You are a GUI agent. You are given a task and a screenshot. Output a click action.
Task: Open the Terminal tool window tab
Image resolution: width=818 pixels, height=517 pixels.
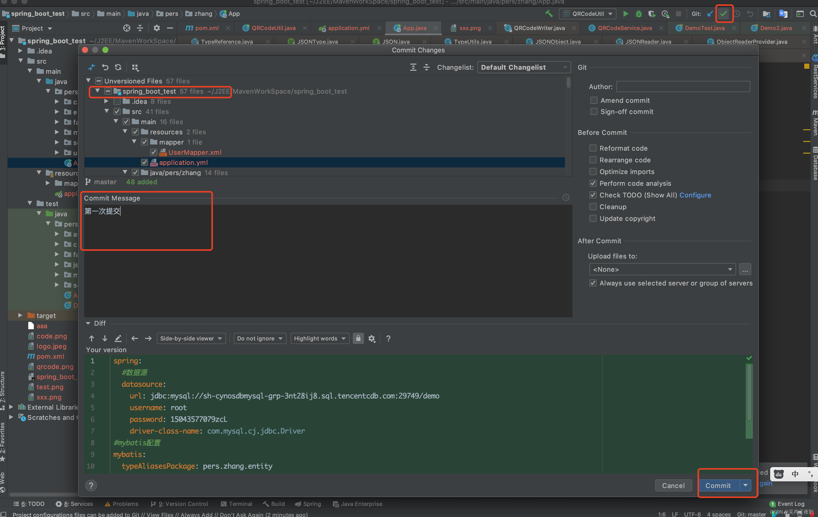[236, 504]
